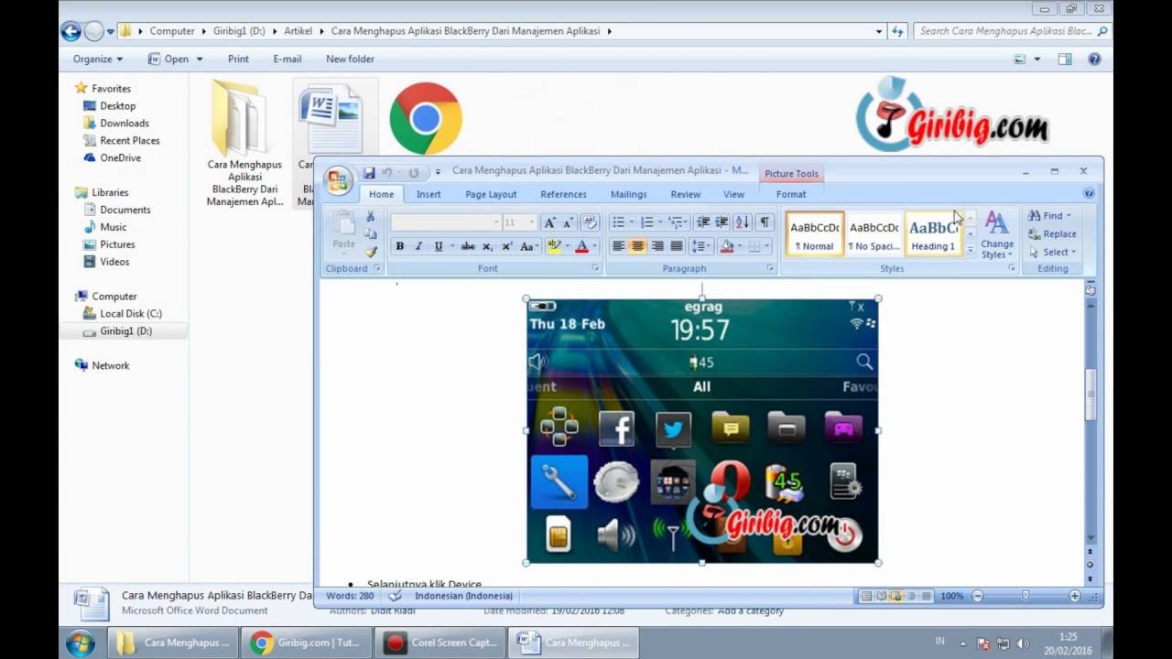This screenshot has width=1172, height=659.
Task: Open the Paragraph dialog launcher
Action: pyautogui.click(x=770, y=268)
